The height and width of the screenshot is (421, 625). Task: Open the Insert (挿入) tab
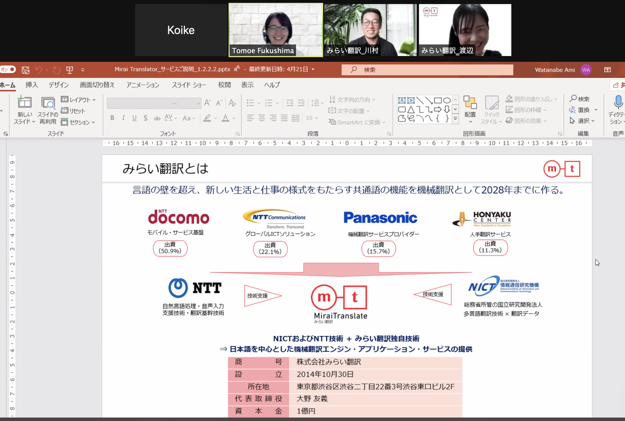(32, 85)
